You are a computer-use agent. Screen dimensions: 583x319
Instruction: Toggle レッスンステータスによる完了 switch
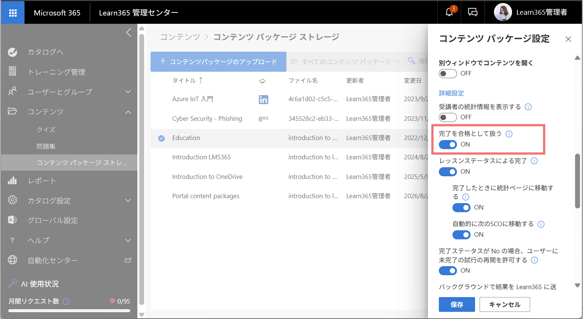point(448,172)
